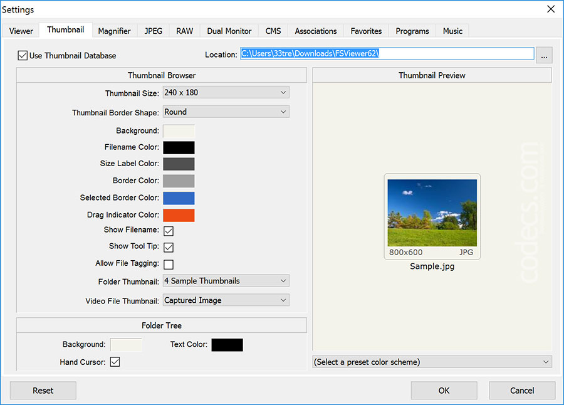Pick the Folder Tree Background swatch

tap(126, 345)
